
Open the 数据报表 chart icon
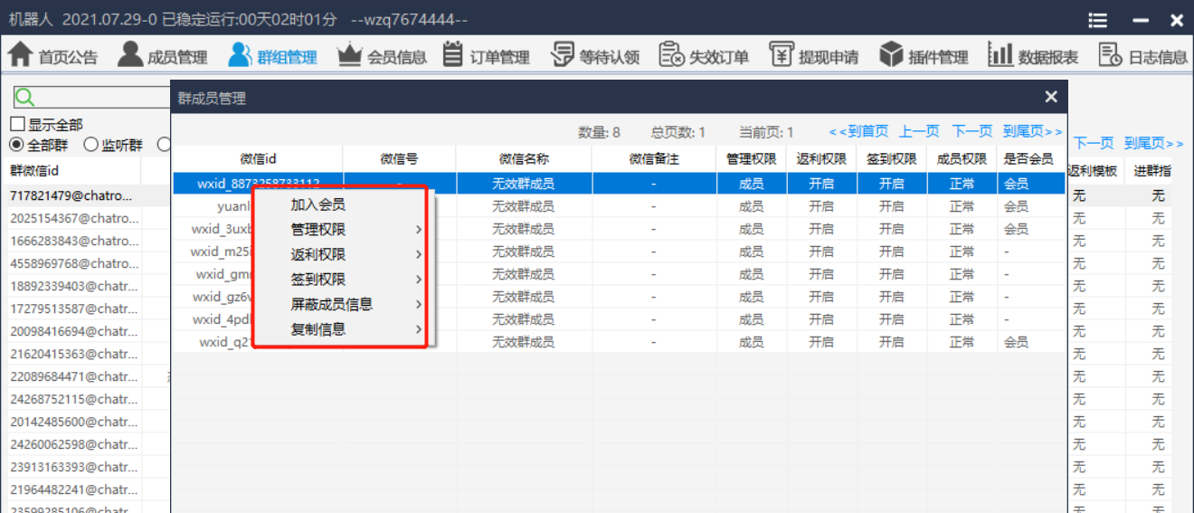[x=1000, y=55]
